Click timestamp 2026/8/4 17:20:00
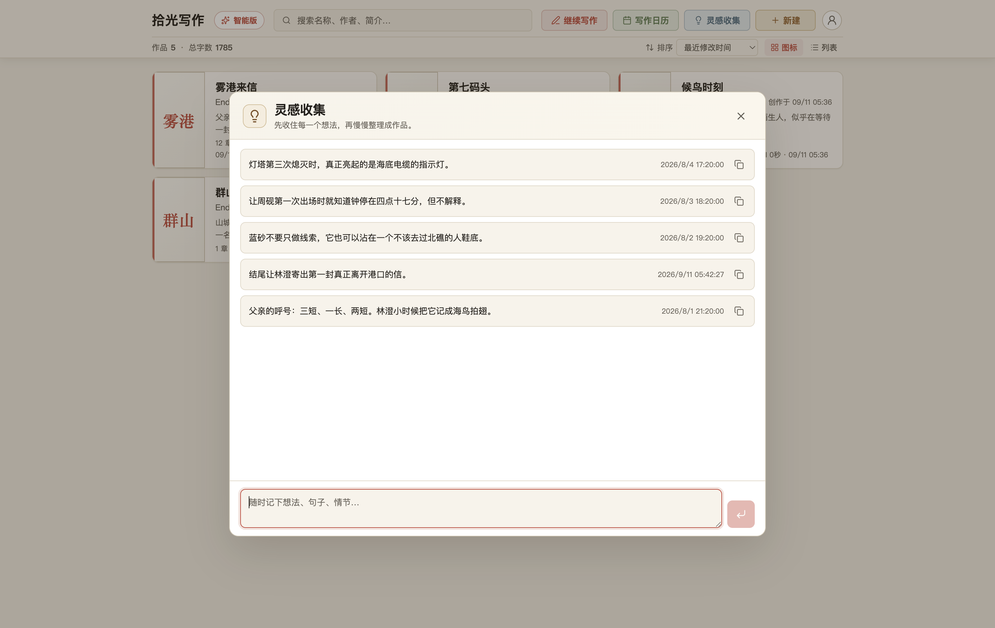 pyautogui.click(x=692, y=165)
